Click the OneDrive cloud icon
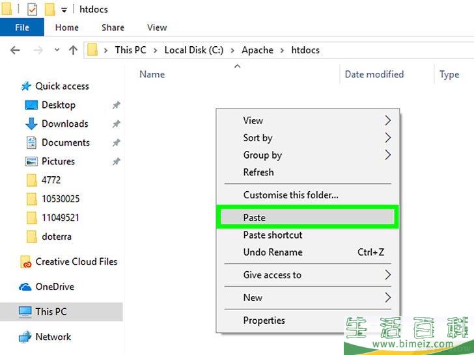The image size is (474, 355). [x=25, y=287]
